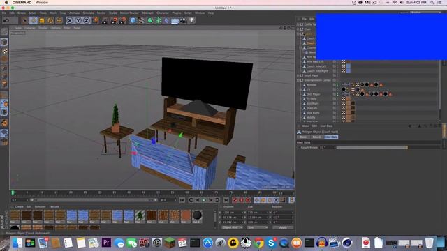Select the black sphere material
This screenshot has height=251, width=447.
(x=197, y=216)
